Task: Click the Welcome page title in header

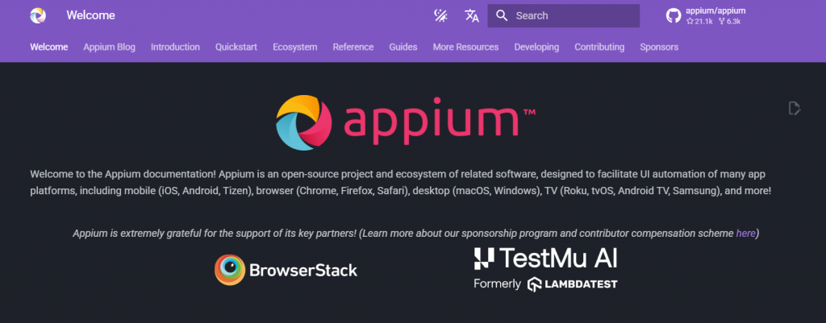Action: (x=90, y=16)
